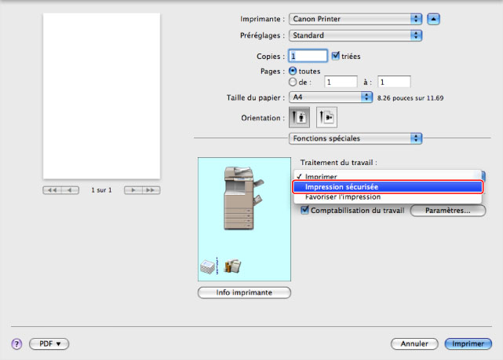Uncheck Comptabilisation du travail

click(x=306, y=211)
